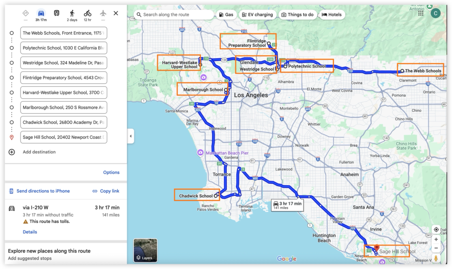The height and width of the screenshot is (269, 452).
Task: Center map on your location
Action: (436, 230)
